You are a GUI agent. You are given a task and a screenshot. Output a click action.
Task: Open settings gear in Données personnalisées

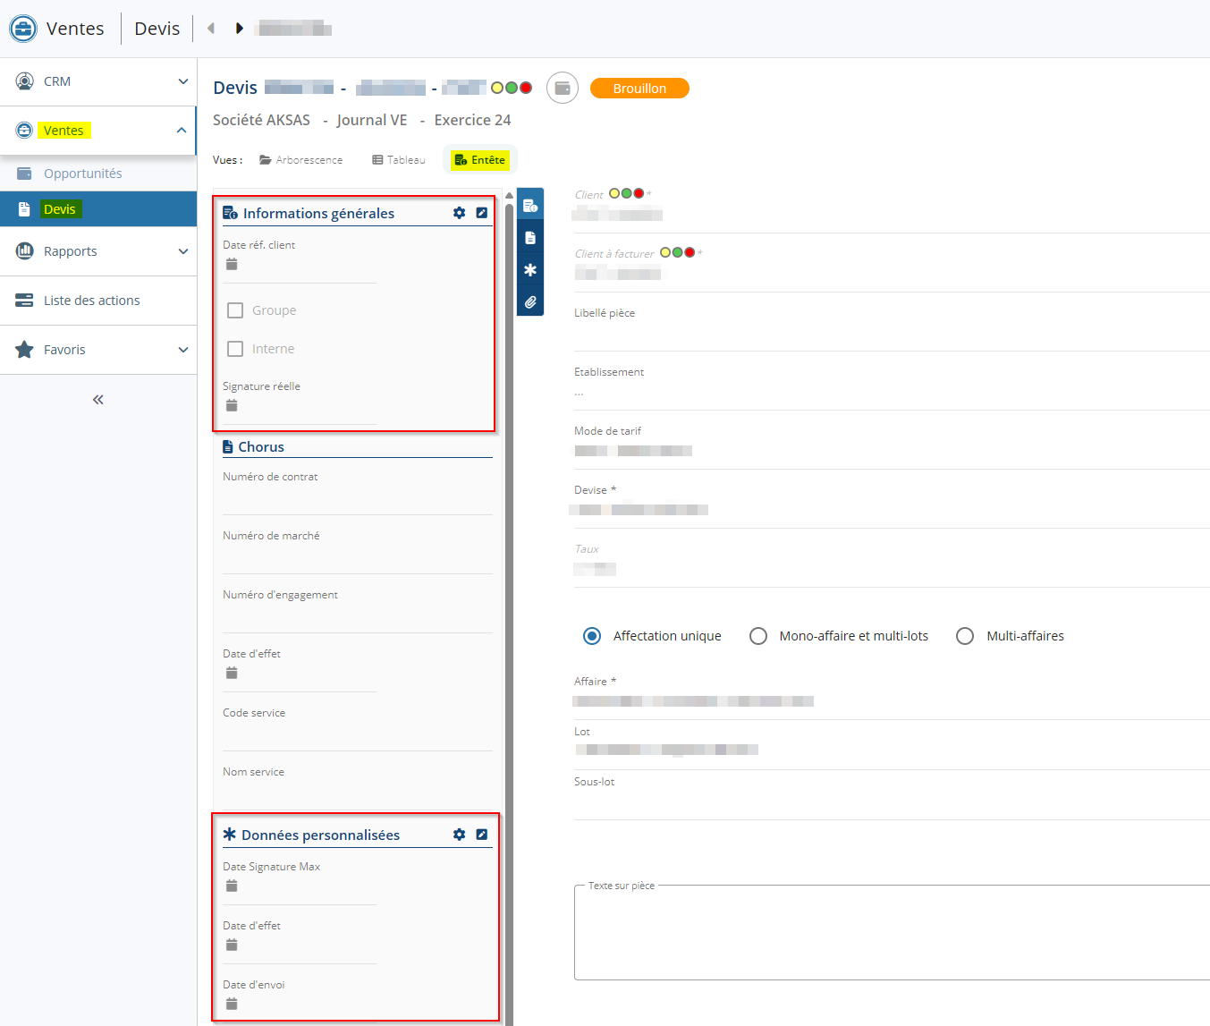click(x=459, y=835)
